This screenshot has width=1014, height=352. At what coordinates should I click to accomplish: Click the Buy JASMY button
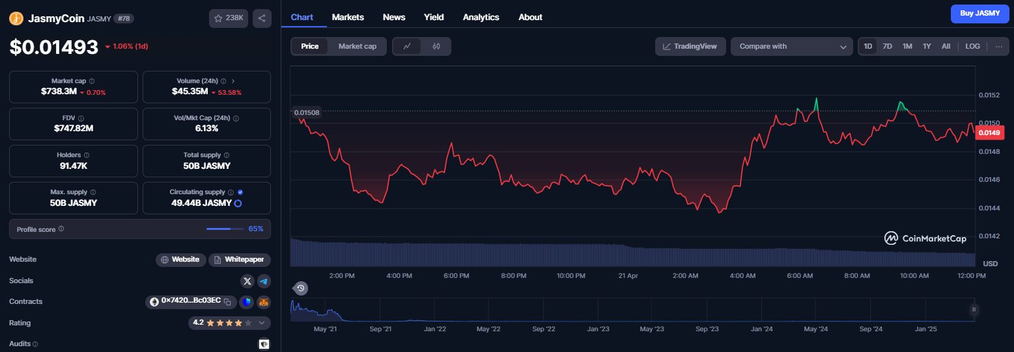pos(979,14)
